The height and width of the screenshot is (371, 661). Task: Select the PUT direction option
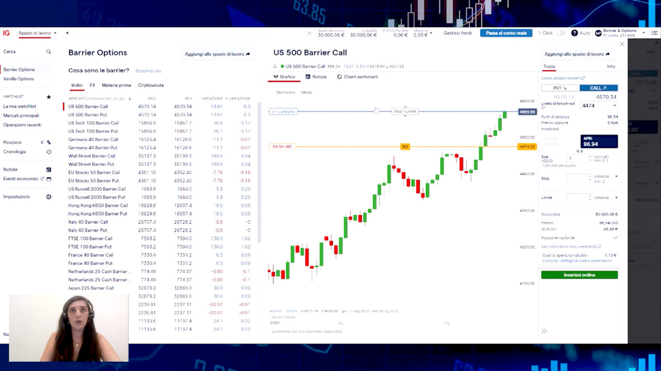[560, 88]
